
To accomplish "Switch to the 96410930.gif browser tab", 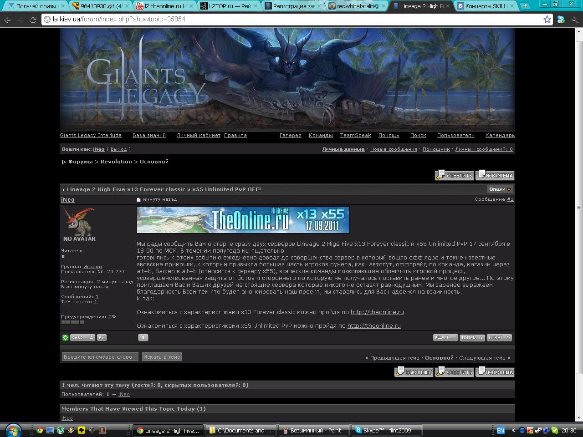I will pyautogui.click(x=101, y=6).
